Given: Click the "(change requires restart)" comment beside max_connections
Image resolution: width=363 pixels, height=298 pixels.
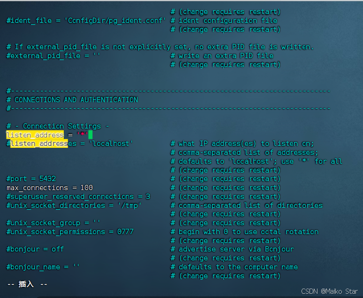Looking at the screenshot, I should pos(226,188).
